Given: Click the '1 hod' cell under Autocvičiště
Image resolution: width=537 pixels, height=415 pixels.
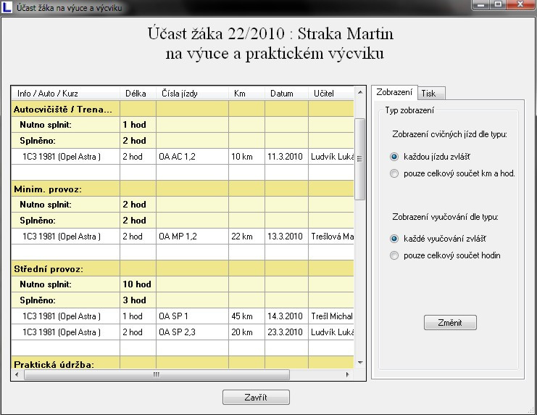Looking at the screenshot, I should click(138, 125).
